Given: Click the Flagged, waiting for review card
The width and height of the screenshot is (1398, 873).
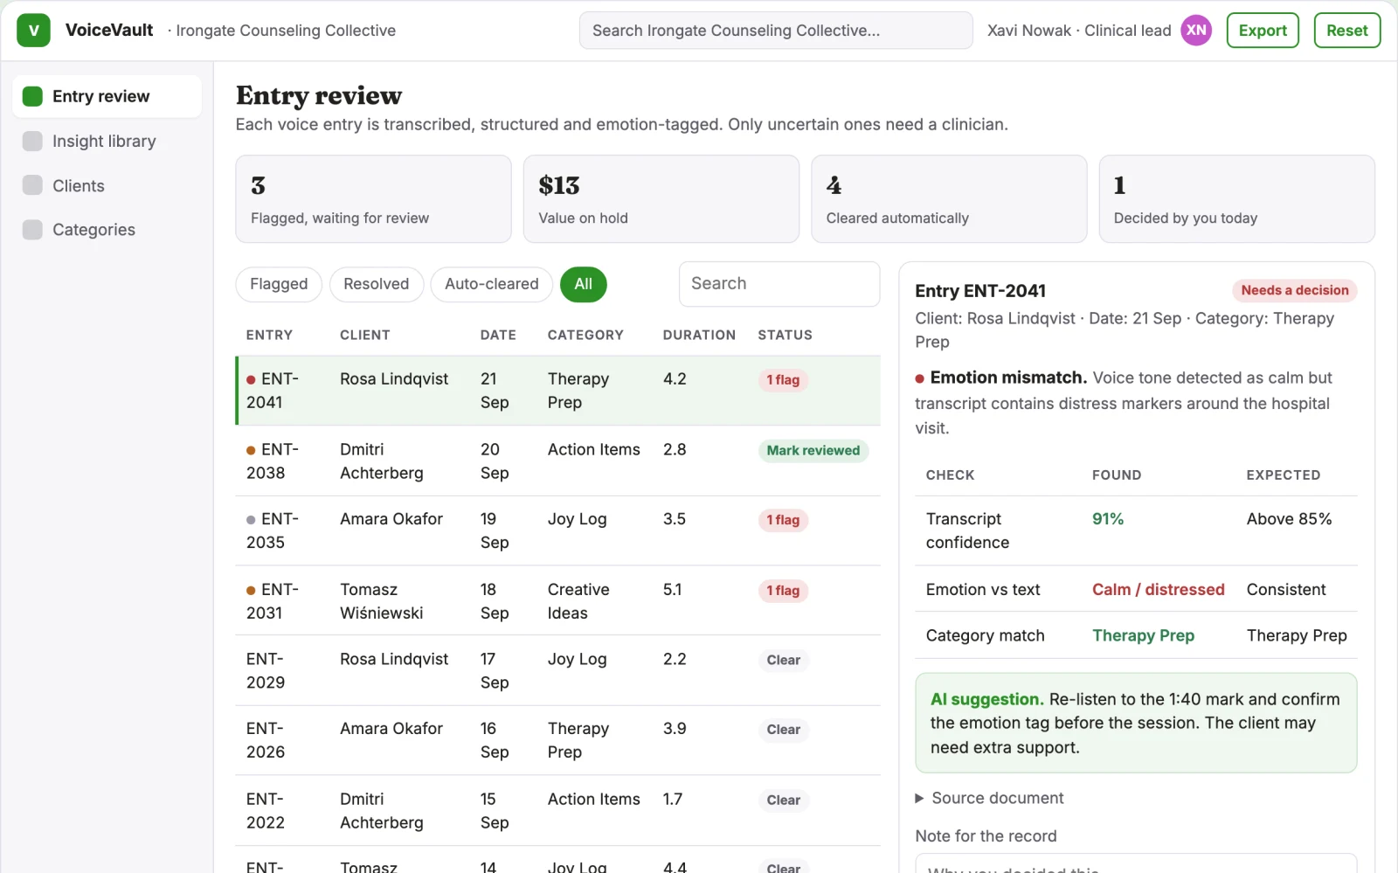Looking at the screenshot, I should pos(373,199).
